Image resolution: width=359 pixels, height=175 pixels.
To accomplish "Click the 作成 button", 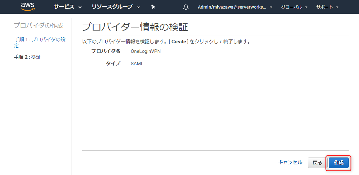I will 339,163.
